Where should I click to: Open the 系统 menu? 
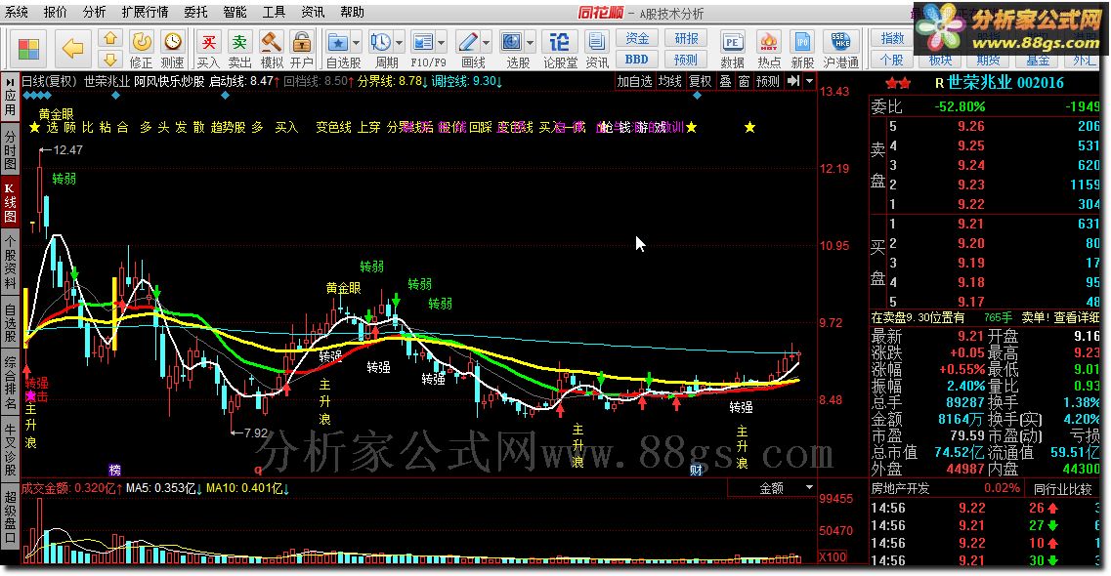(x=17, y=12)
